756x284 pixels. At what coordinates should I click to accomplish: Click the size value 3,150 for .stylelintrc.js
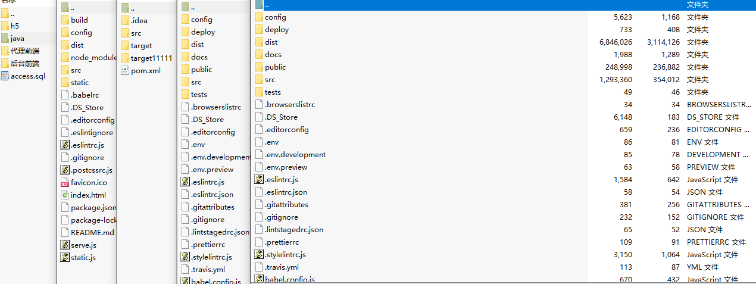(623, 255)
